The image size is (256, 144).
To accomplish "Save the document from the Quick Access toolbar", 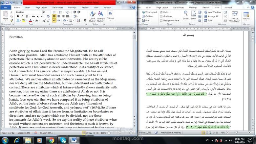I will [x=7, y=3].
